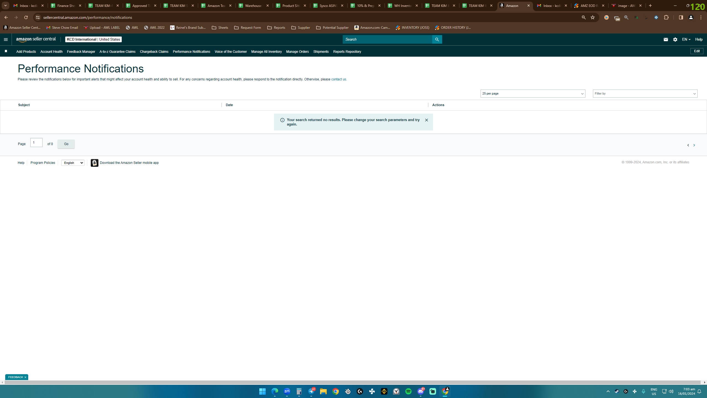Click the horizontal scrollbar at bottom

pyautogui.click(x=353, y=383)
